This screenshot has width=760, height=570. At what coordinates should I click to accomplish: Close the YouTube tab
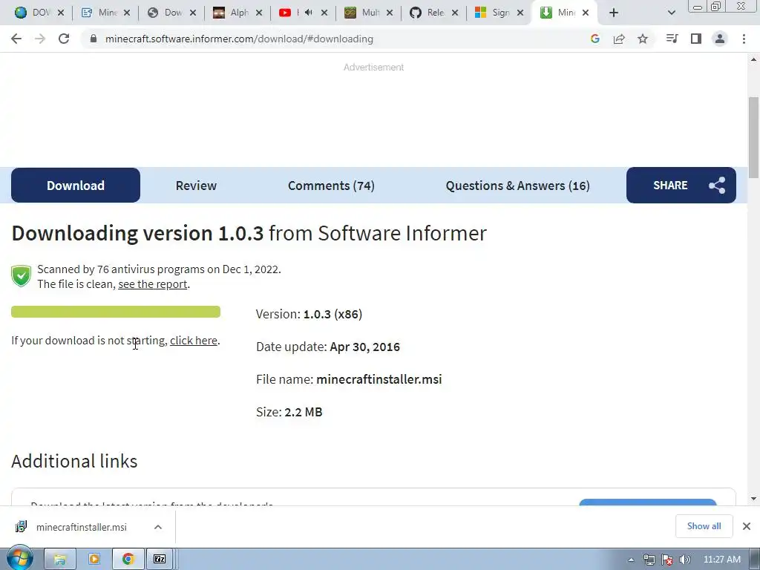tap(324, 13)
